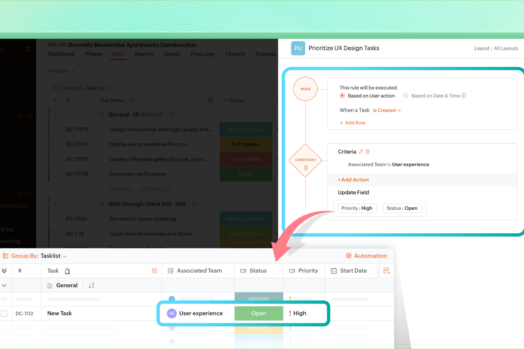Viewport: 524px width, 349px height.
Task: Open the Issues tab
Action: (172, 54)
